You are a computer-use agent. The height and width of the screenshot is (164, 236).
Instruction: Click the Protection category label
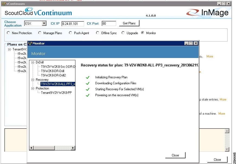click(x=42, y=88)
